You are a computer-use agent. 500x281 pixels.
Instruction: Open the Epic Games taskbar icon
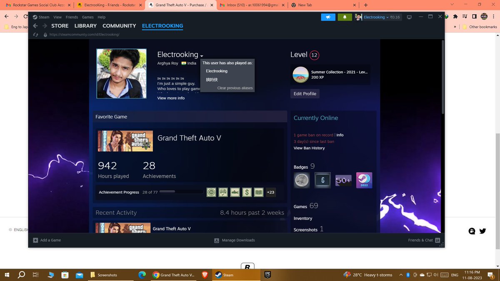pyautogui.click(x=268, y=275)
